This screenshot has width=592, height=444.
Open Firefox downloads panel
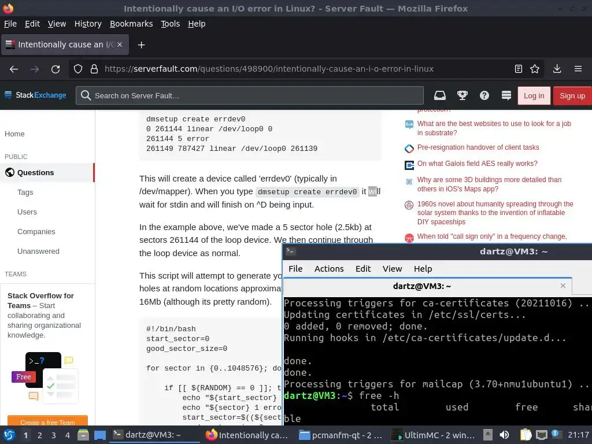tap(557, 69)
